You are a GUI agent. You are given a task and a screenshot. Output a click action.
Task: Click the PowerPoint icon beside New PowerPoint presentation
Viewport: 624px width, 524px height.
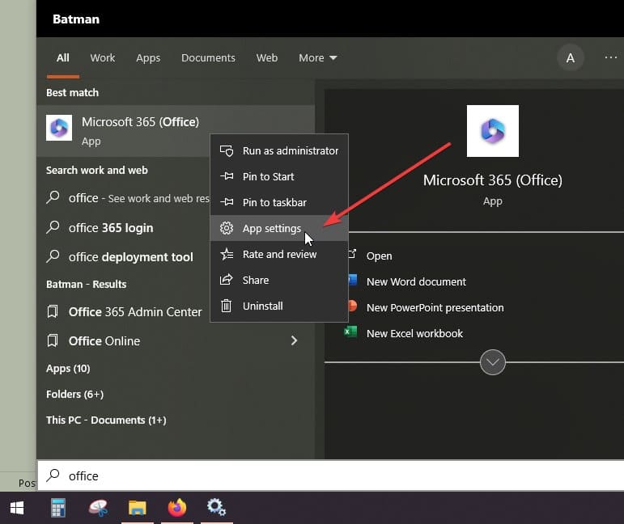[x=352, y=306]
